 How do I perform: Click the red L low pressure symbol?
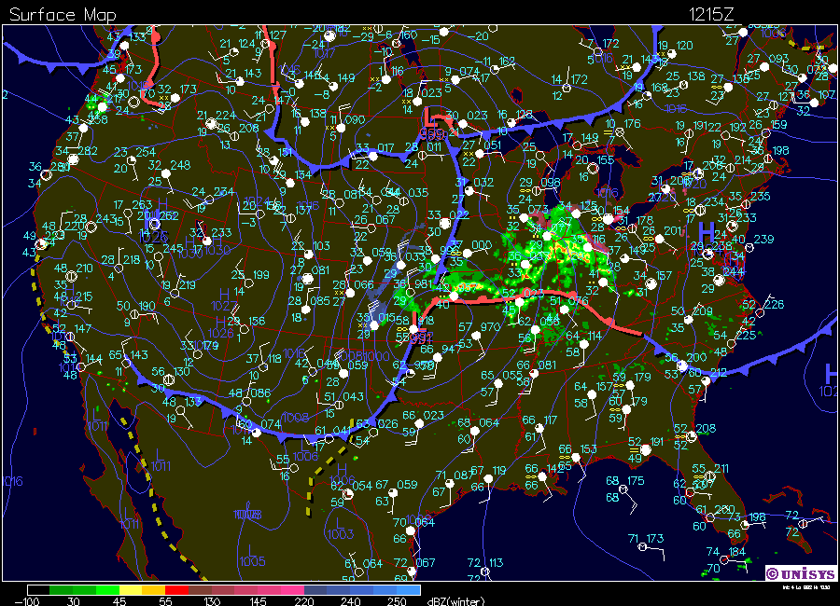coord(431,117)
